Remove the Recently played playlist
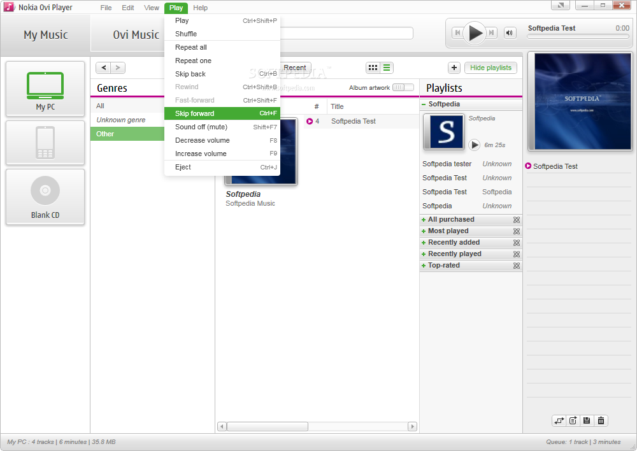This screenshot has height=451, width=637. [x=517, y=254]
